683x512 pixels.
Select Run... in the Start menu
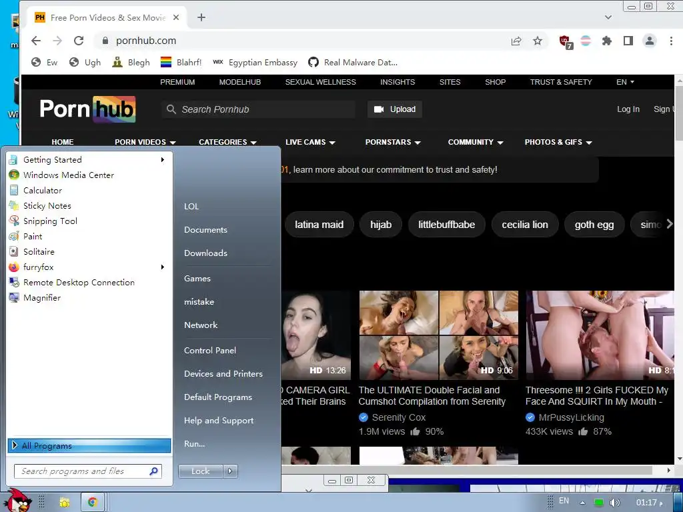pyautogui.click(x=194, y=443)
